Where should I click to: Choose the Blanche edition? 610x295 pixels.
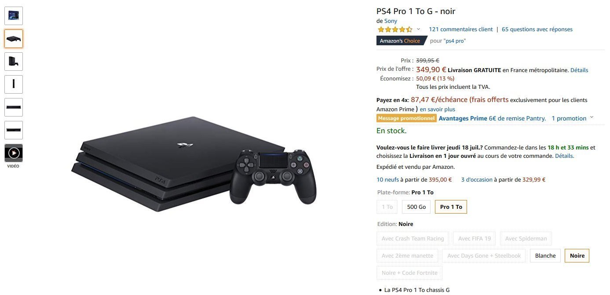[x=545, y=256]
